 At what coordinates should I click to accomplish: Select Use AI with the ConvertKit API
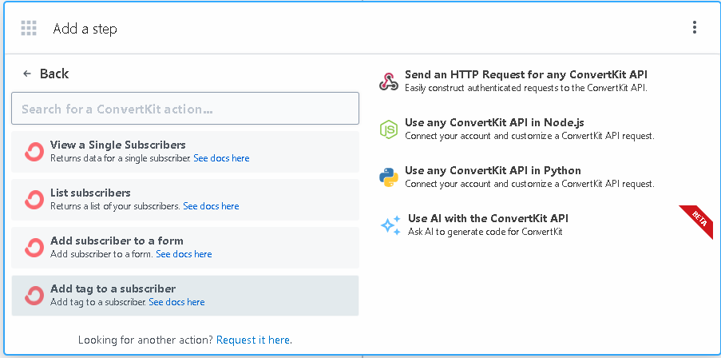click(489, 218)
